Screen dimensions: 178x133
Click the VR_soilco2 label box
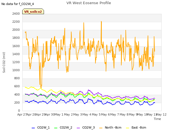point(33,11)
